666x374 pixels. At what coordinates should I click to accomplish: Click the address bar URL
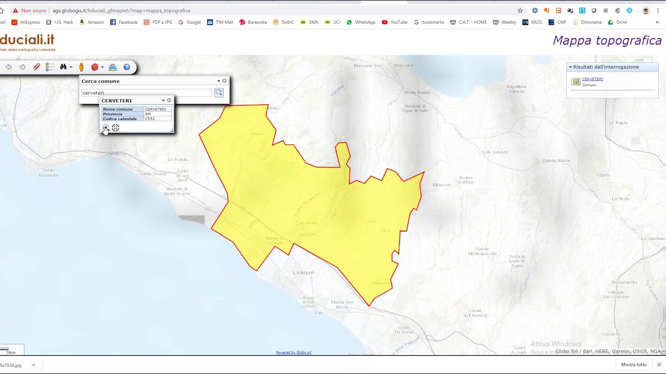(x=121, y=10)
